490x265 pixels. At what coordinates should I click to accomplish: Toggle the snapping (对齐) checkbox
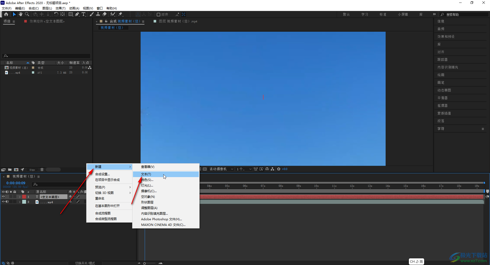coord(158,15)
